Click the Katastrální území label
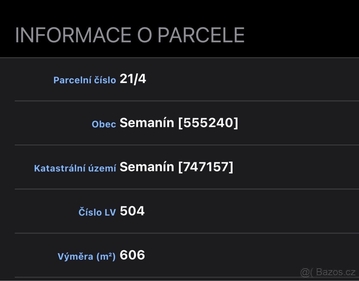The height and width of the screenshot is (281, 359). coord(75,168)
